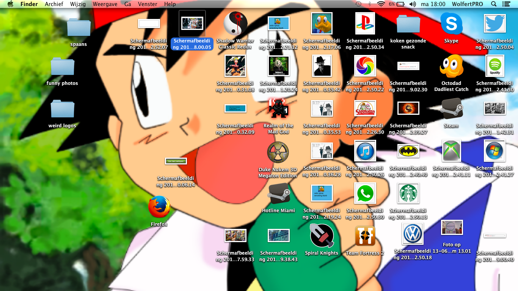Open the Archief menu
The image size is (518, 291).
coord(54,4)
